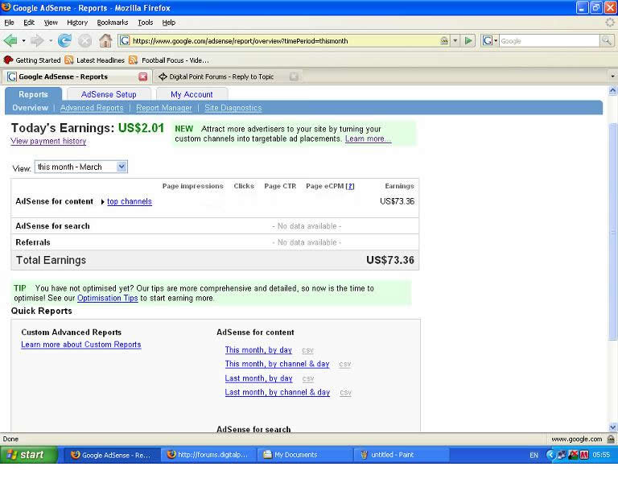Image resolution: width=618 pixels, height=483 pixels.
Task: Click Learn more about Custom Reports
Action: 80,345
